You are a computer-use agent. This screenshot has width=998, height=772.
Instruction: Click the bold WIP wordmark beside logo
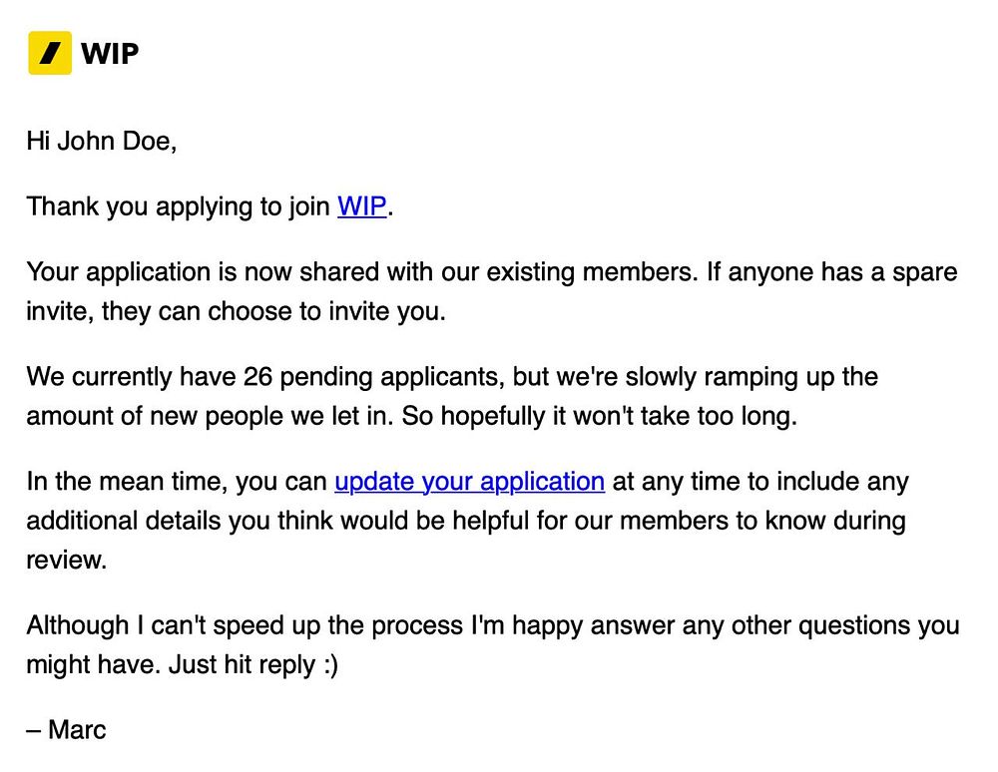pyautogui.click(x=110, y=54)
